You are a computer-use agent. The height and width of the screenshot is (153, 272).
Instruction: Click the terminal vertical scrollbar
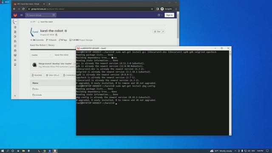point(230,93)
